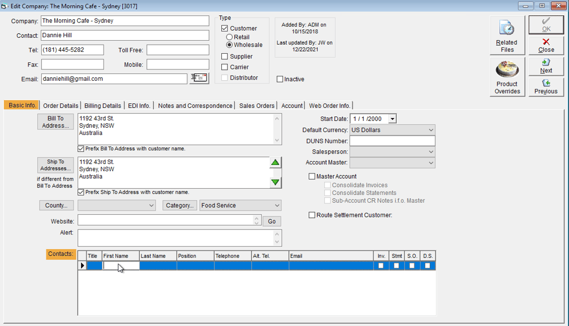
Task: Click the Mobile input field
Action: [x=178, y=64]
